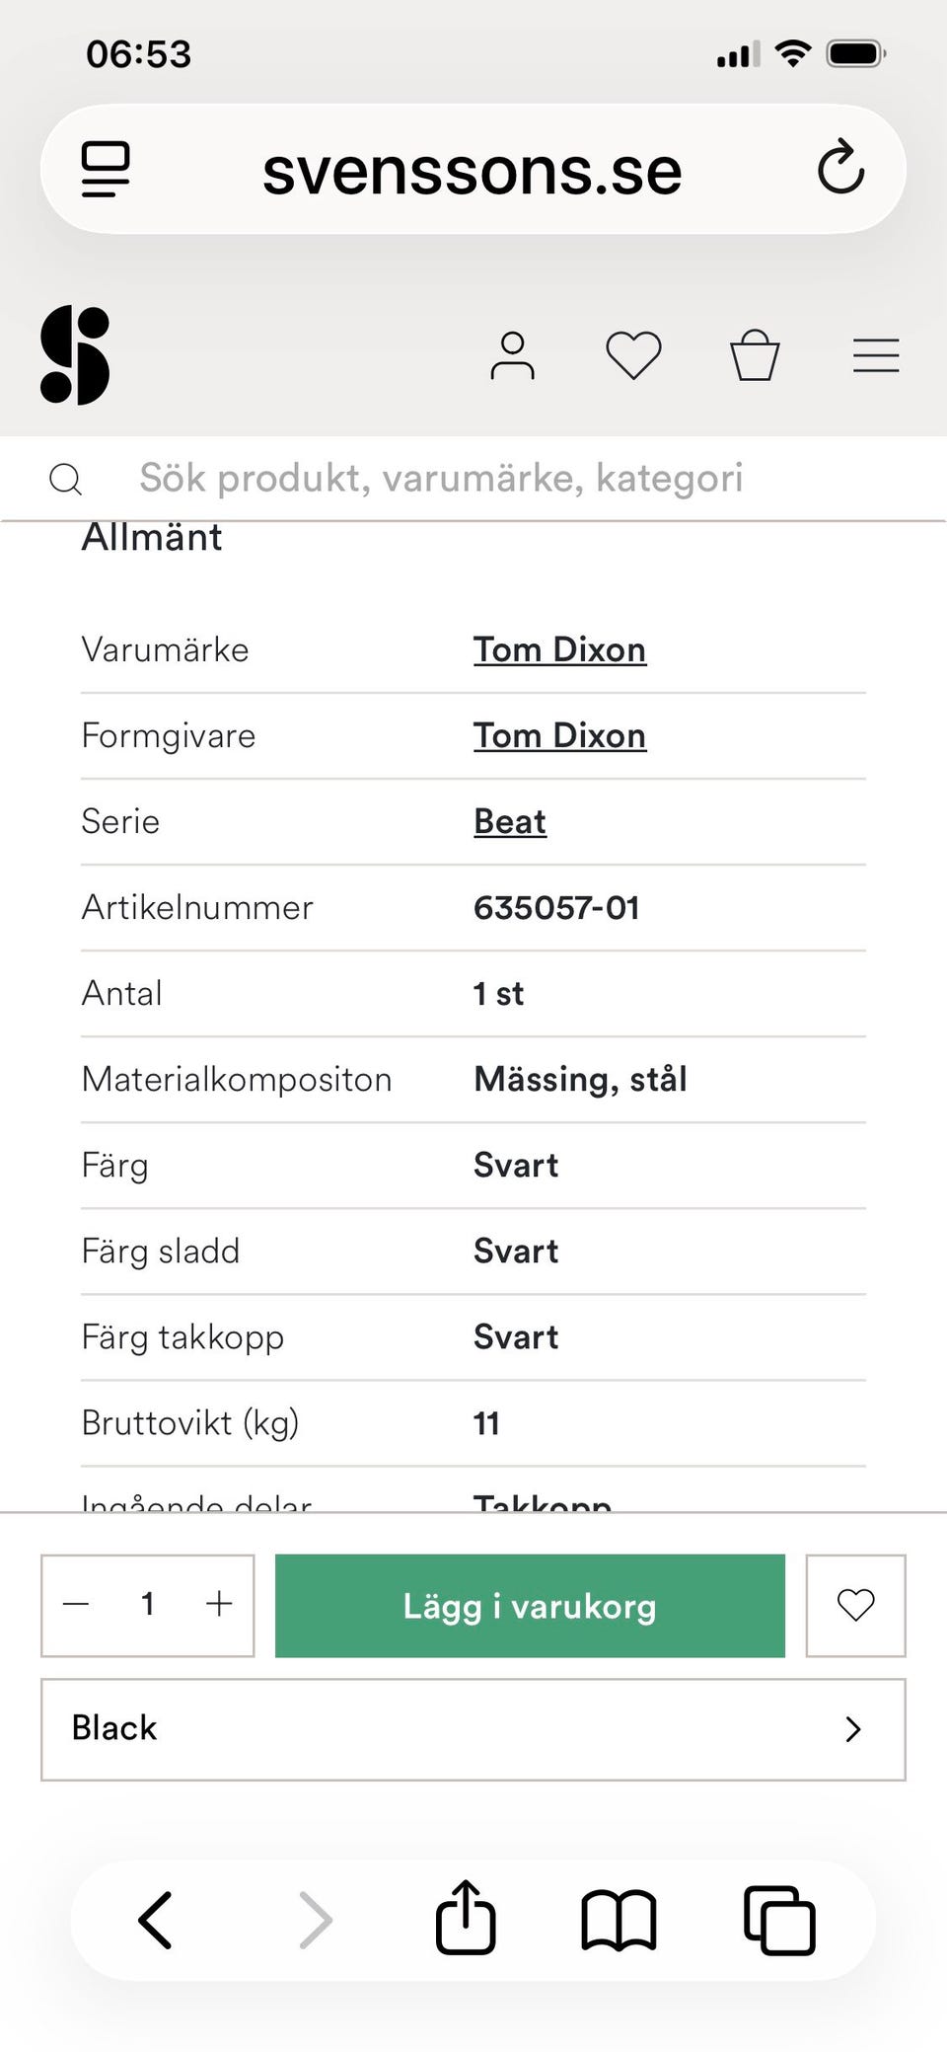Go back with Safari back arrow
947x2052 pixels.
tap(156, 1920)
